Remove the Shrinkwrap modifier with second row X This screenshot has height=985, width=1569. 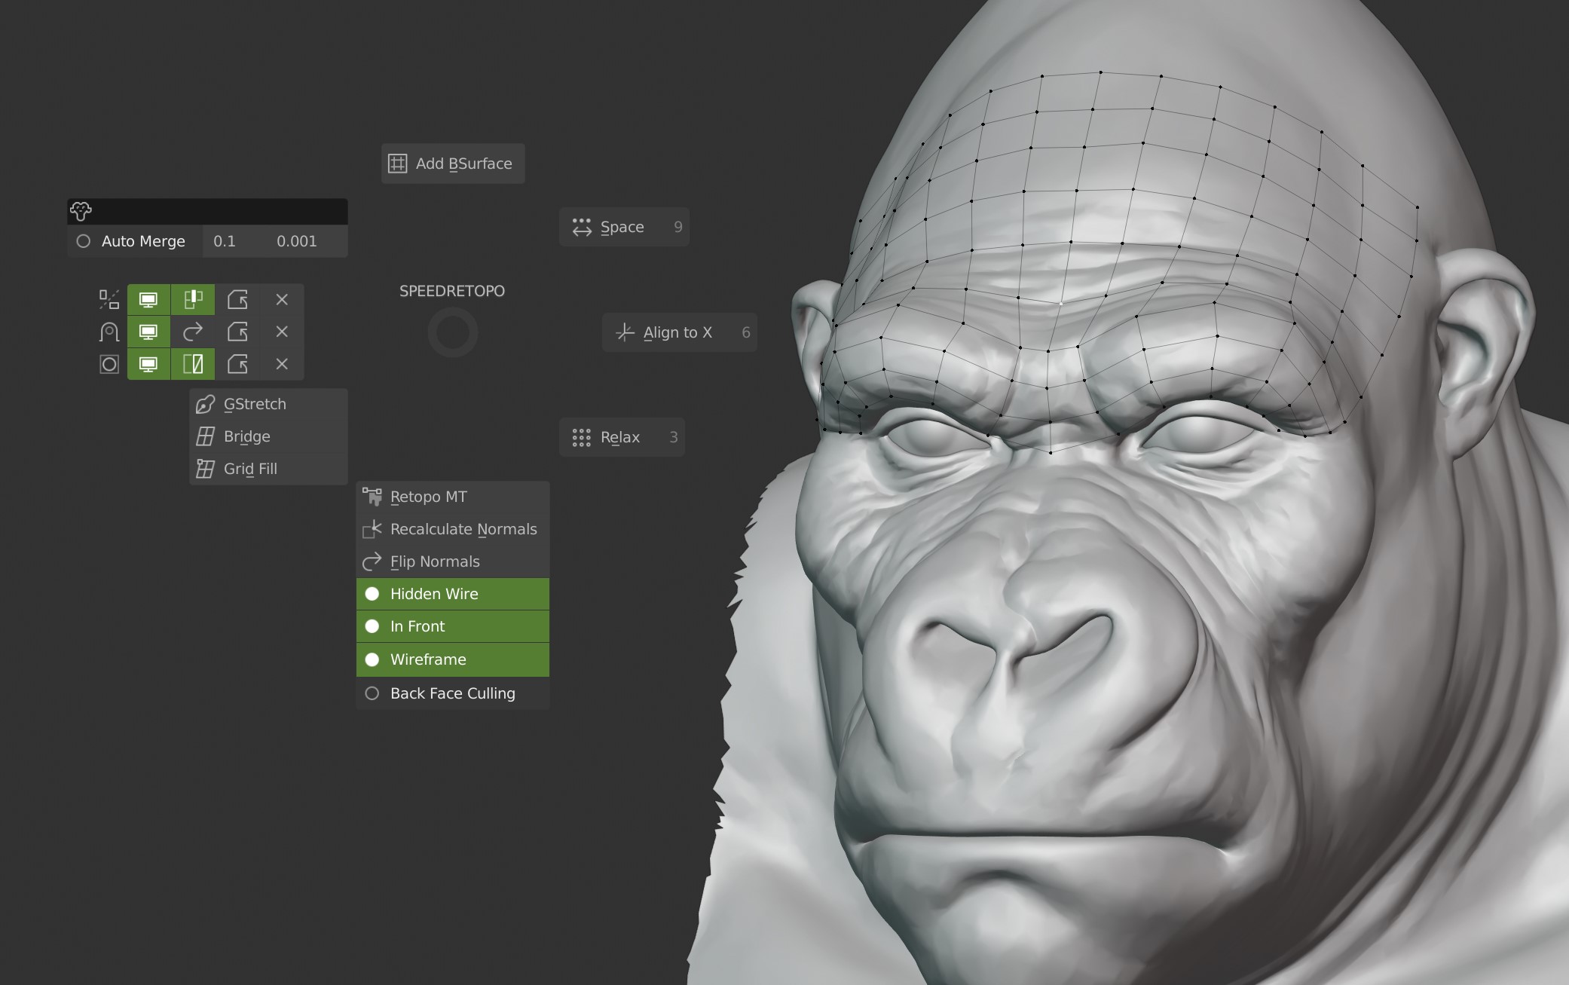click(282, 332)
